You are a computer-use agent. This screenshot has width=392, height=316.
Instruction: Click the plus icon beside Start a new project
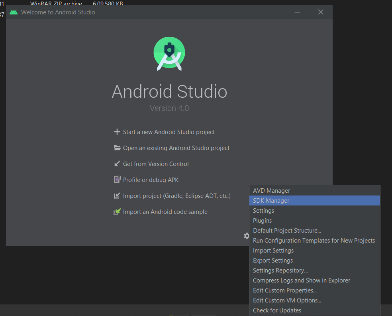coord(117,132)
